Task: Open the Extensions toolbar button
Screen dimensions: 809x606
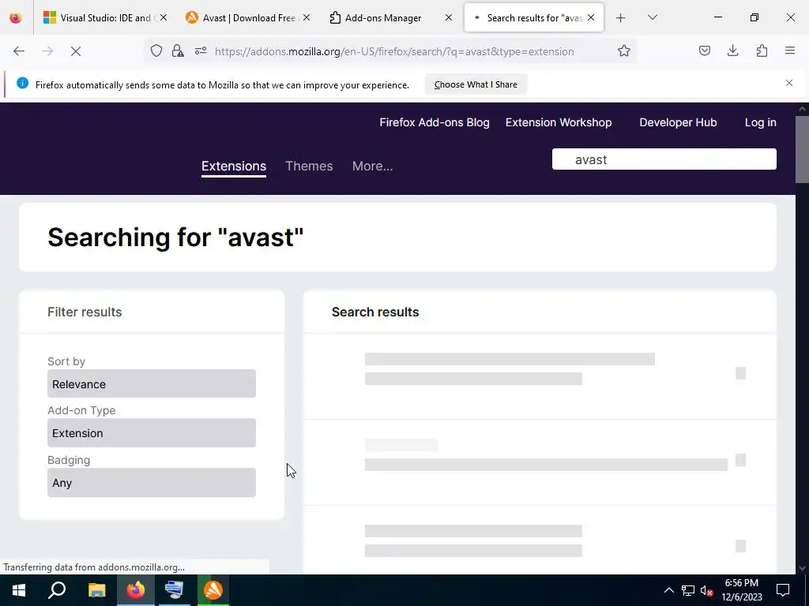Action: click(x=762, y=51)
